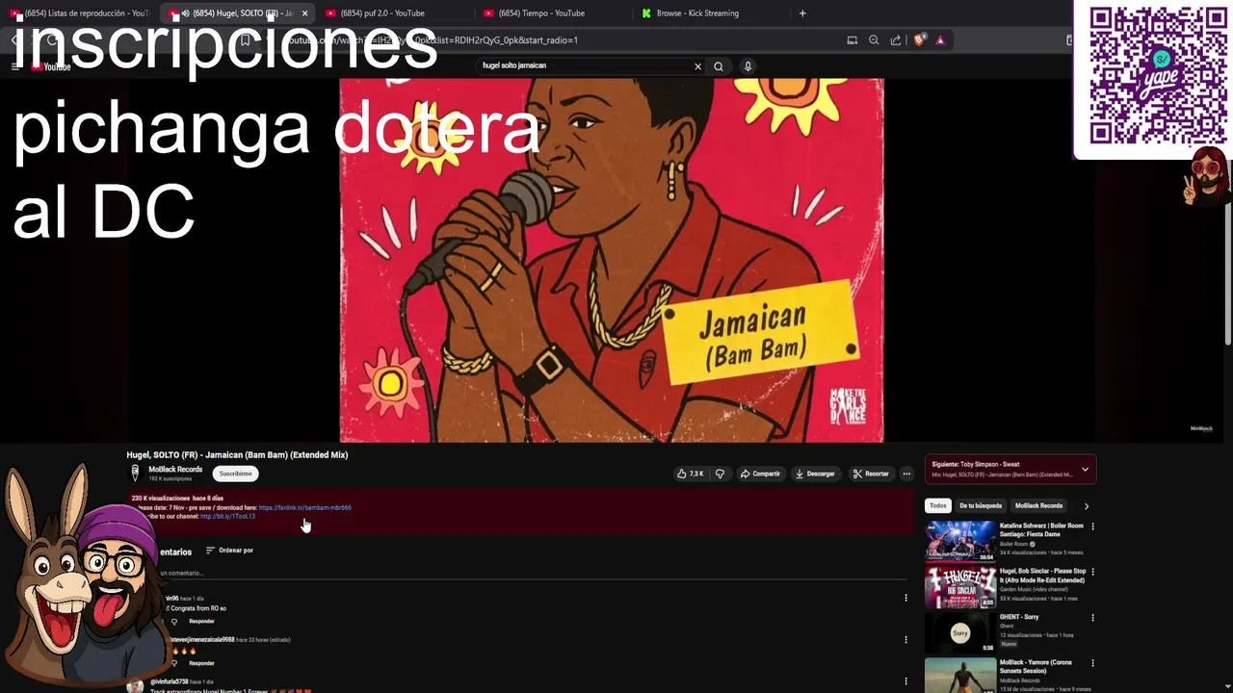Open the Katalina Schwarz Boiler Room thumbnail
The height and width of the screenshot is (693, 1233).
[960, 541]
